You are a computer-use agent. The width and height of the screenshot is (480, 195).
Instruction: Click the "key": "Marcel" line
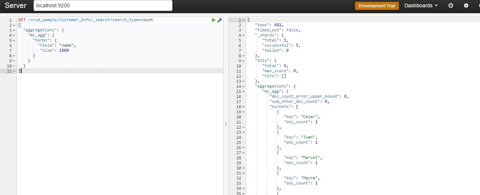(303, 158)
